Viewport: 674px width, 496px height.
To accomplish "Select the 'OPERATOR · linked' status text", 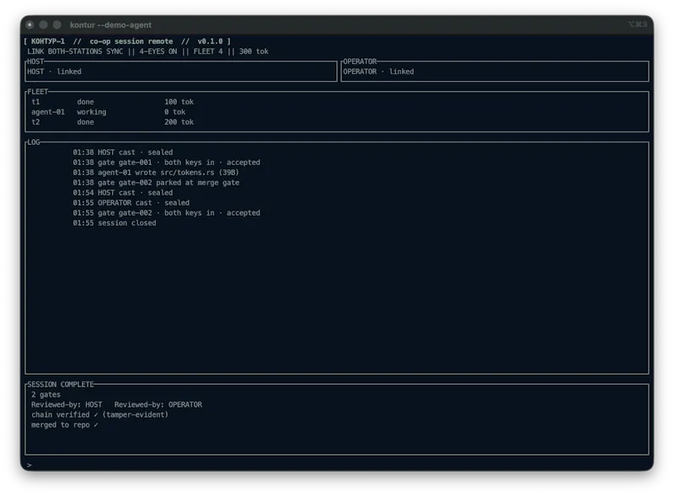I will pos(378,72).
